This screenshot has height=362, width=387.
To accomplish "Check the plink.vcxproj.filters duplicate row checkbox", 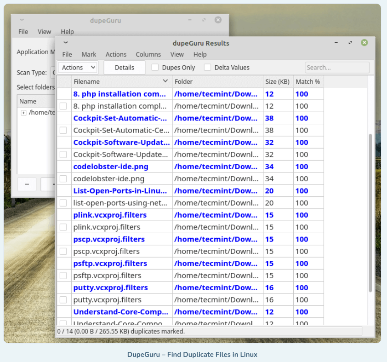I will coord(63,227).
